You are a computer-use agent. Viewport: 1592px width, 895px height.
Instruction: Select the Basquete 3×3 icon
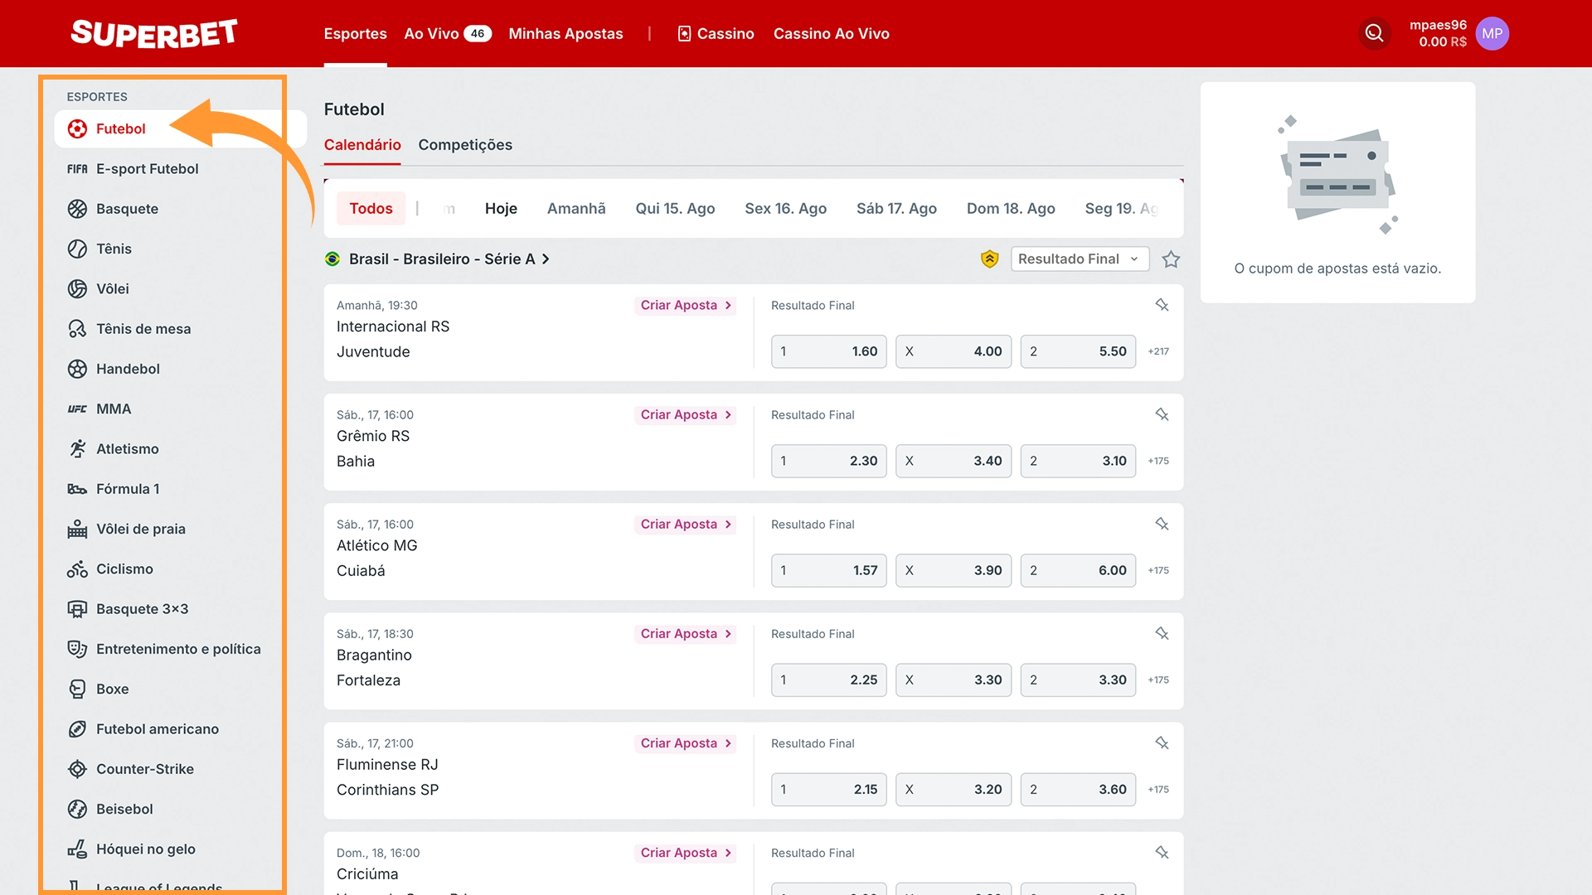pyautogui.click(x=77, y=609)
